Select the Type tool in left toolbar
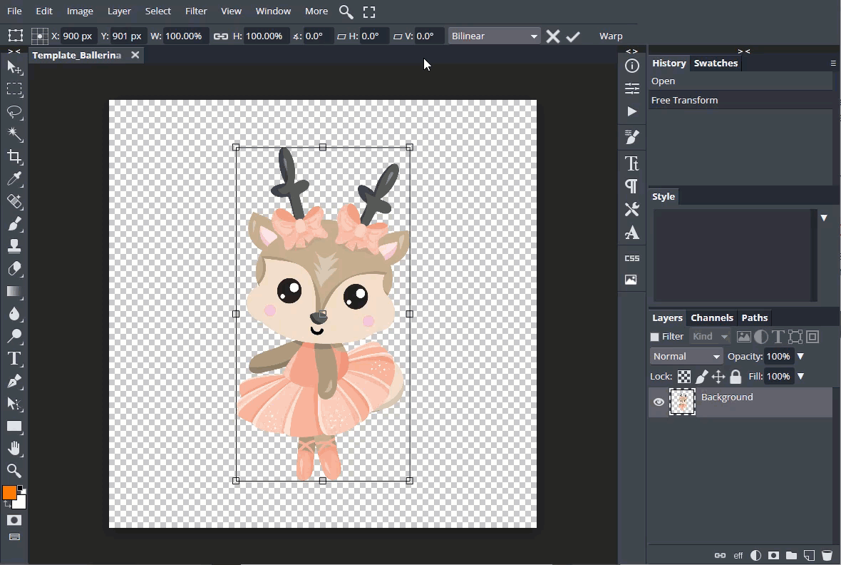841x565 pixels. click(14, 358)
